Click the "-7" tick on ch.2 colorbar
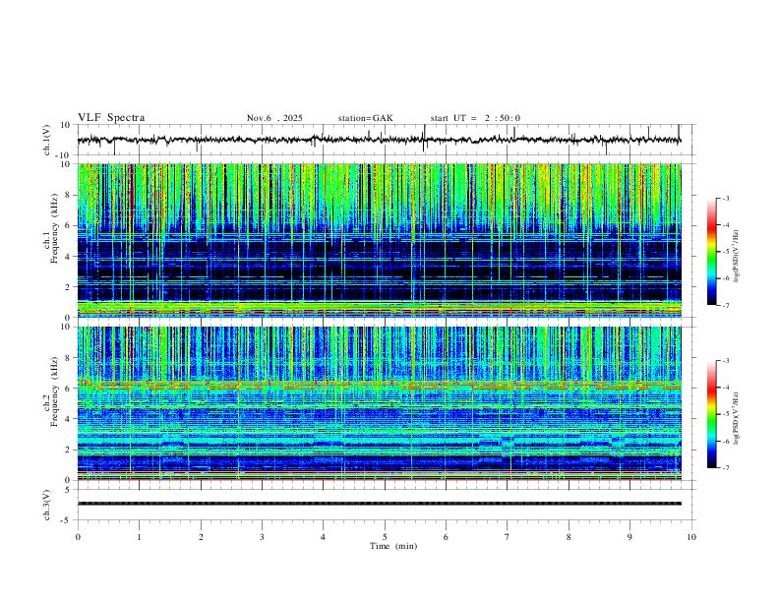The width and height of the screenshot is (779, 602). [x=726, y=468]
